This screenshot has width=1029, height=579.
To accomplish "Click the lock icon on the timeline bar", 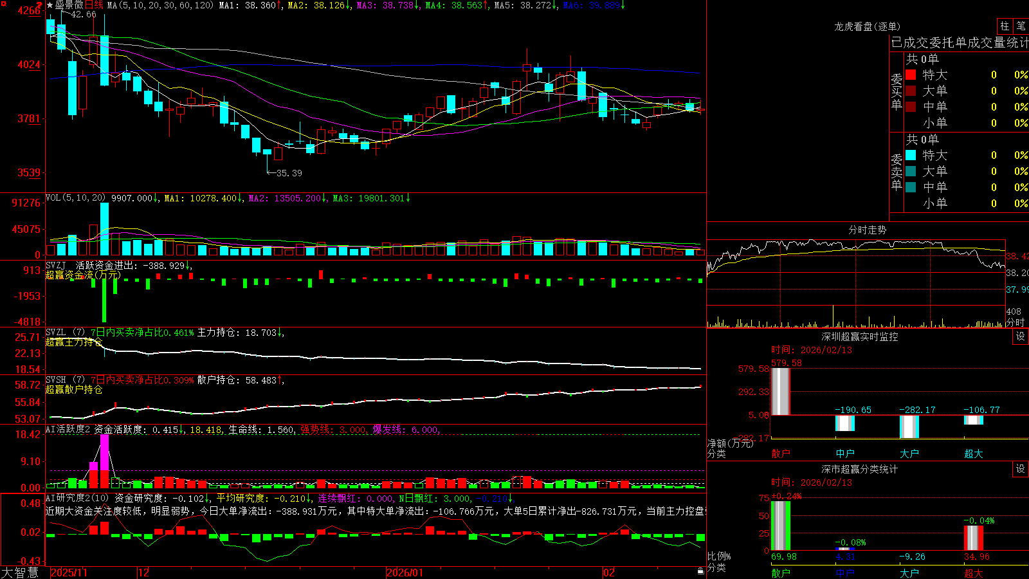I will [x=700, y=571].
